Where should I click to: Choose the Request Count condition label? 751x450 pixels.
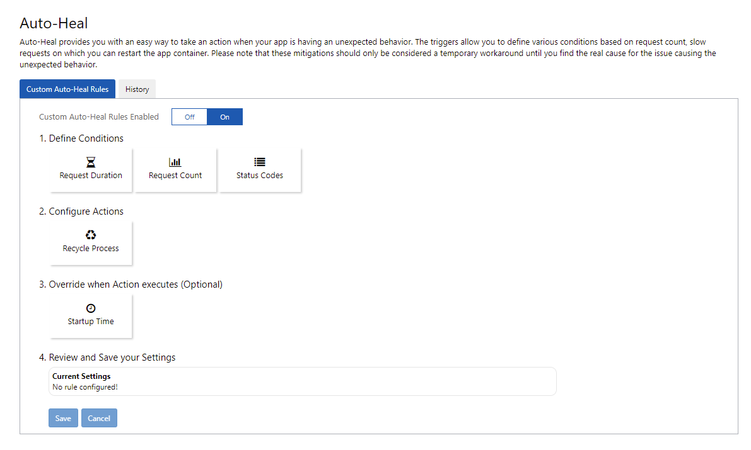click(175, 176)
